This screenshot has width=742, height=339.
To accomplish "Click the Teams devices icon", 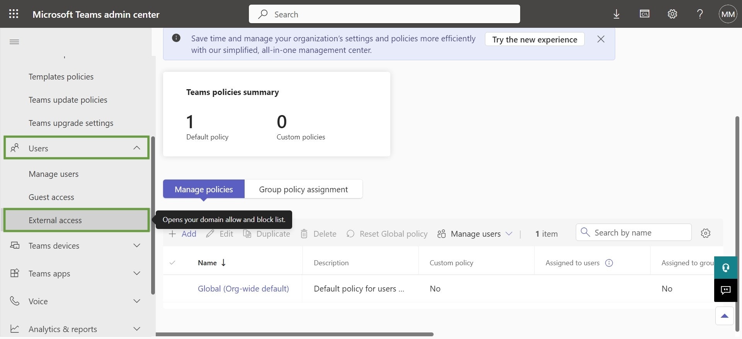I will tap(15, 245).
